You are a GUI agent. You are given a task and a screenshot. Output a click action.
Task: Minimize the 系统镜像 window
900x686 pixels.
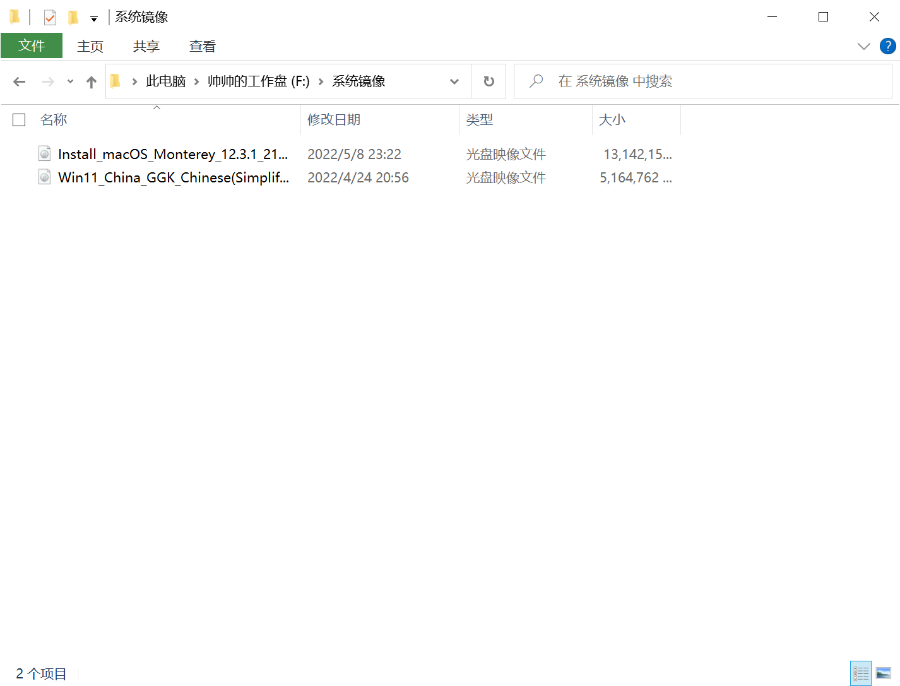pyautogui.click(x=772, y=17)
